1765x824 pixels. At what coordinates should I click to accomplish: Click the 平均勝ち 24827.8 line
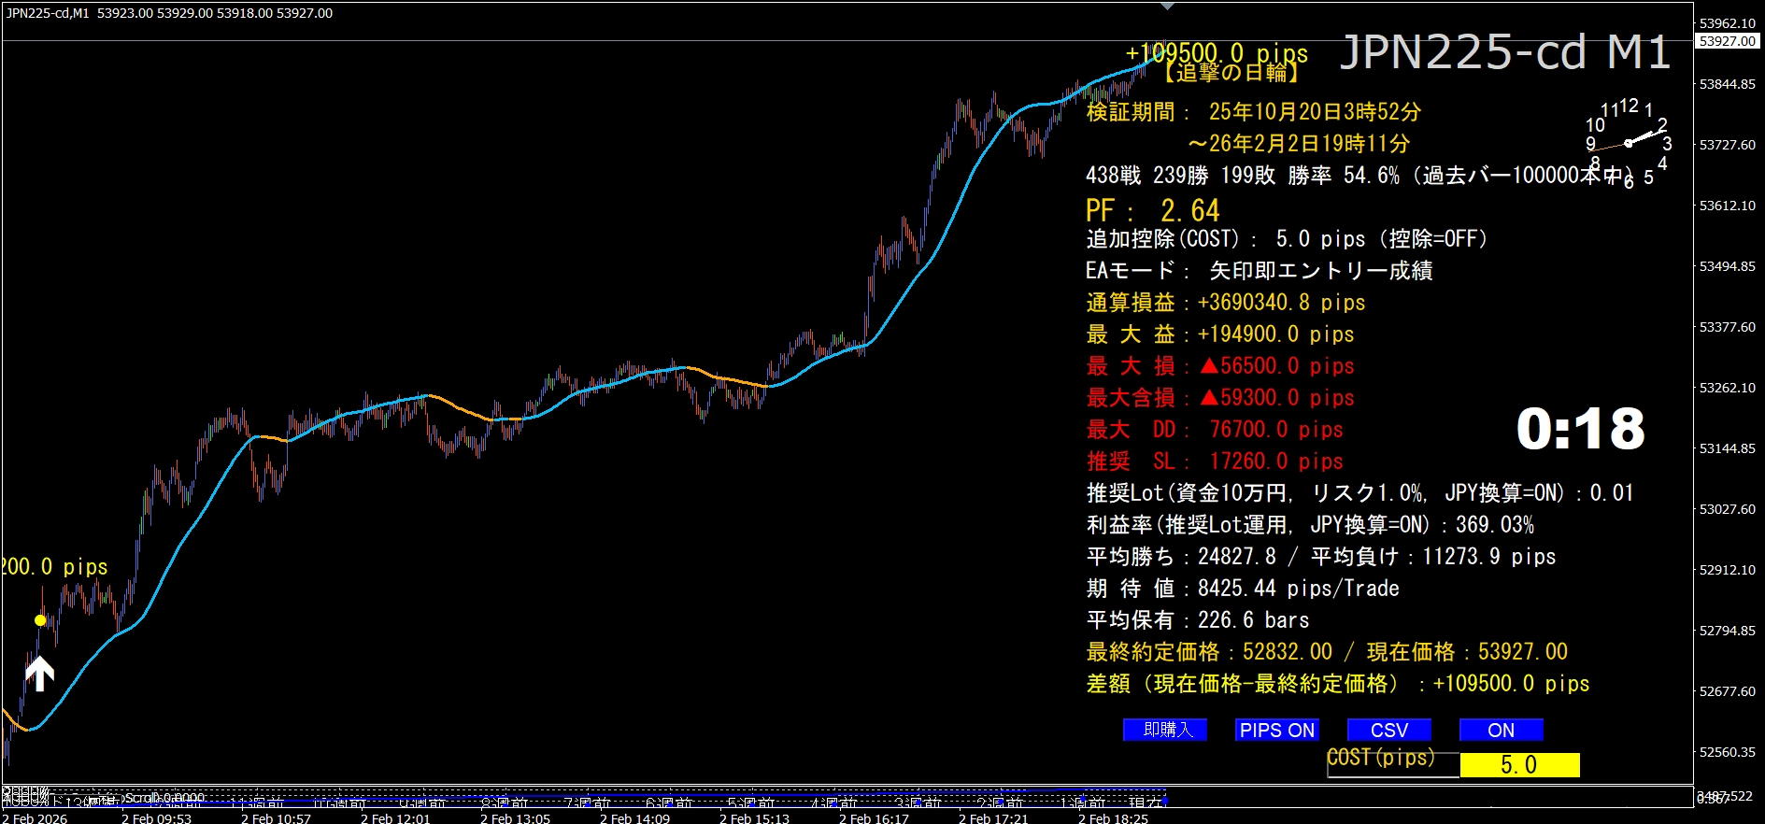1321,557
